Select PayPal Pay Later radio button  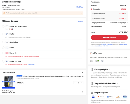pyautogui.click(x=3, y=61)
